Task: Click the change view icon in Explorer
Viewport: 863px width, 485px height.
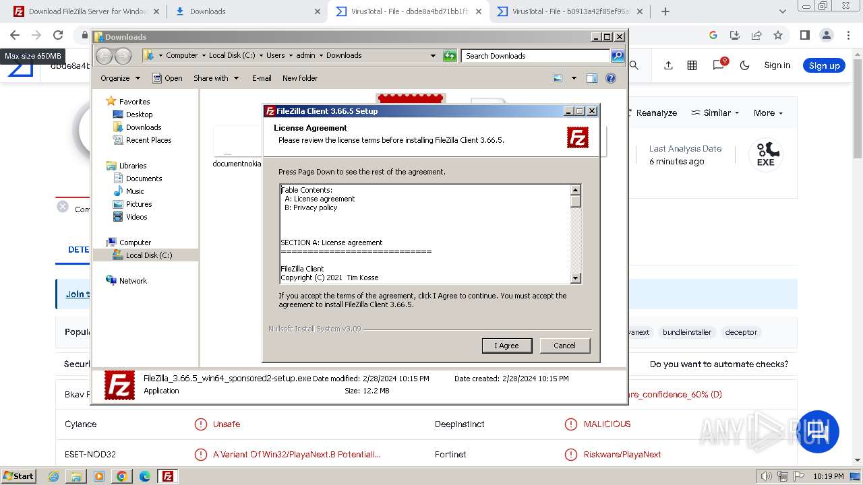Action: pyautogui.click(x=558, y=78)
